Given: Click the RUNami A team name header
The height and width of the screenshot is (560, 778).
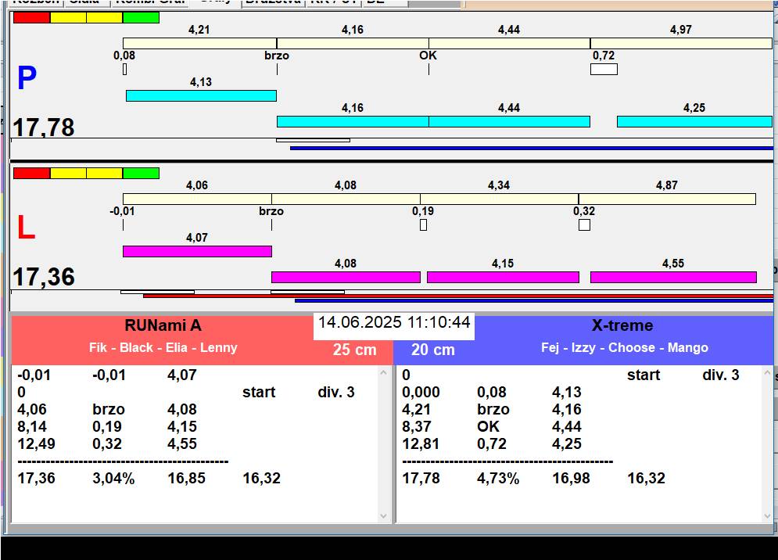Looking at the screenshot, I should pos(163,325).
